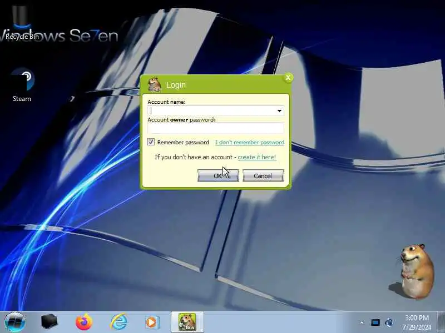
Task: Close the Login dialog with the X
Action: point(288,78)
